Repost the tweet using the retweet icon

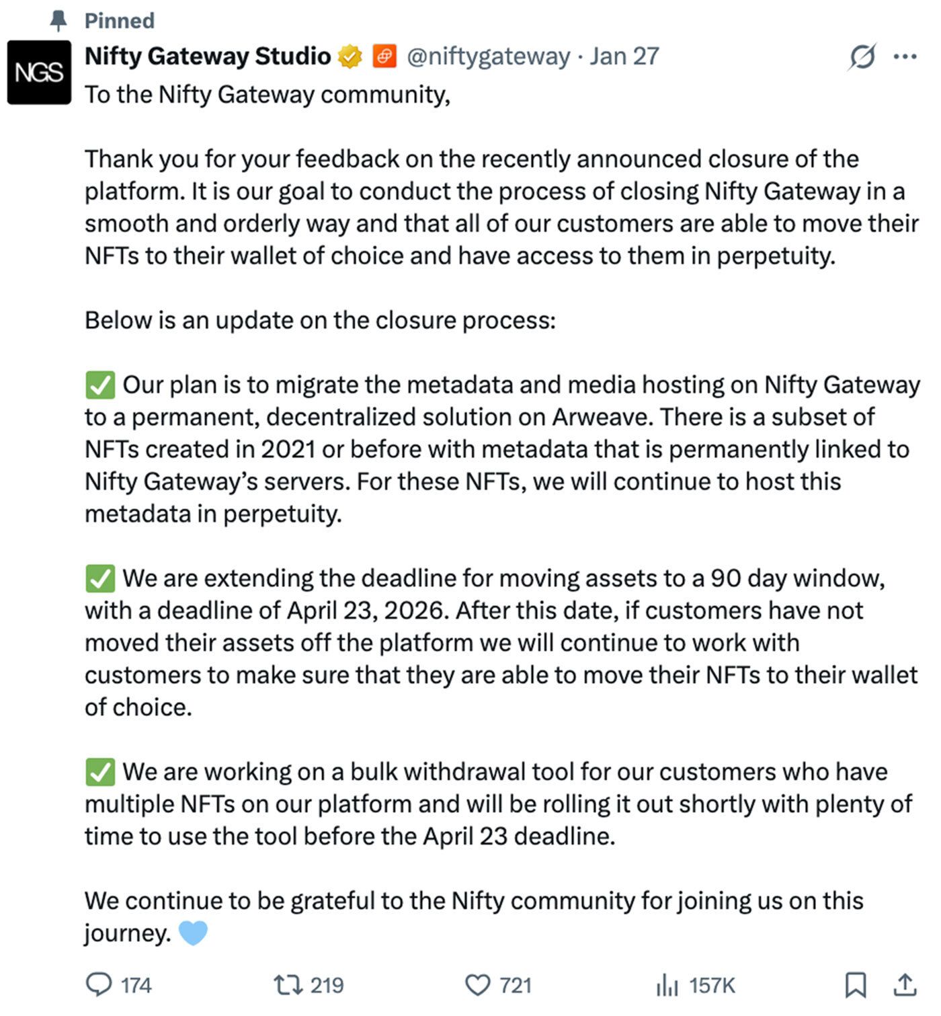point(287,985)
